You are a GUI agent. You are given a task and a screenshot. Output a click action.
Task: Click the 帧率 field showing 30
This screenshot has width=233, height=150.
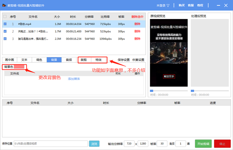[x=162, y=144]
